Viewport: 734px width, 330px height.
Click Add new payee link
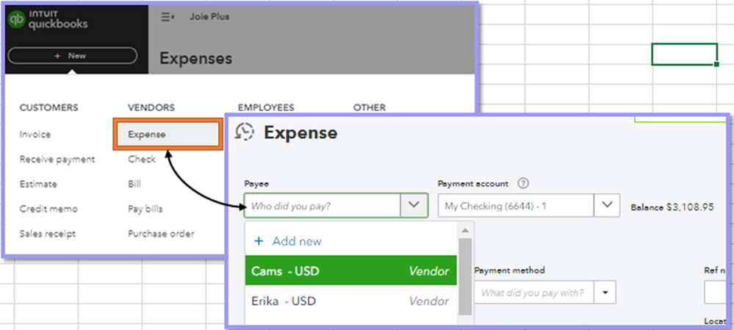[288, 241]
